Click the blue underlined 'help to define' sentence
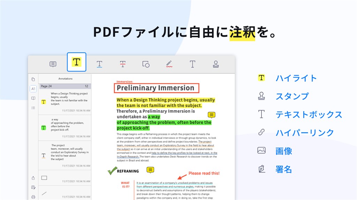Image resolution: width=357 pixels, height=200 pixels. tap(167, 155)
